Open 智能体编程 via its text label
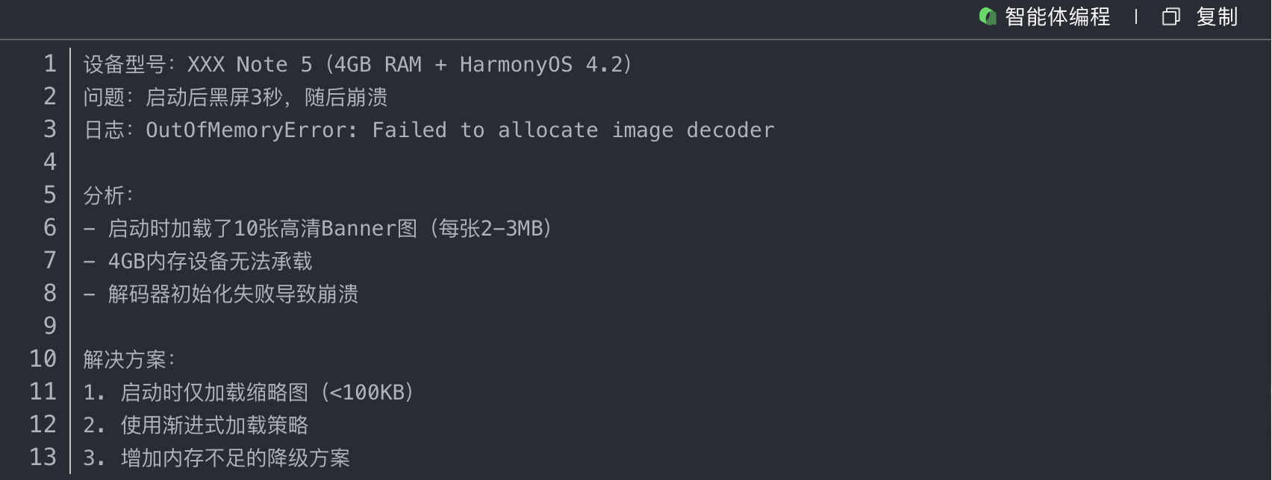 (1057, 16)
